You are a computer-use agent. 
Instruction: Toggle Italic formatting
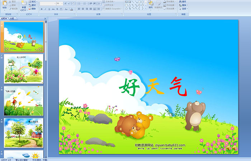coord(45,9)
